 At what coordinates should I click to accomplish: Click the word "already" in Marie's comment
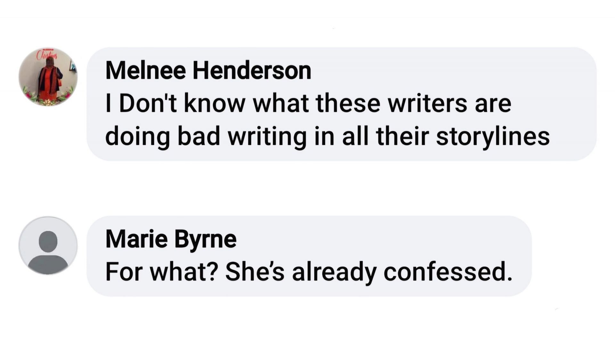tap(334, 272)
